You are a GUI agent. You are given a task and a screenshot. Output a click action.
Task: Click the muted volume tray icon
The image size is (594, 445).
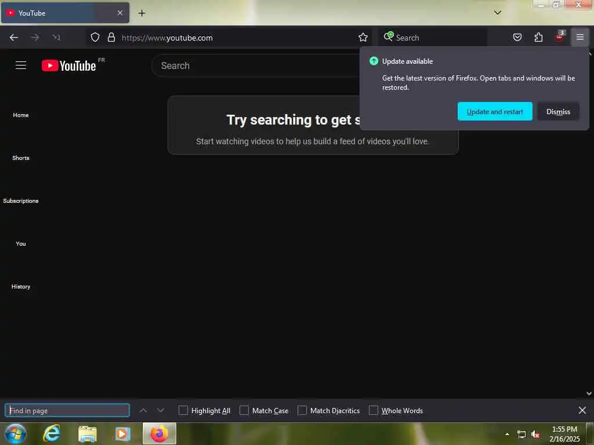tap(535, 435)
